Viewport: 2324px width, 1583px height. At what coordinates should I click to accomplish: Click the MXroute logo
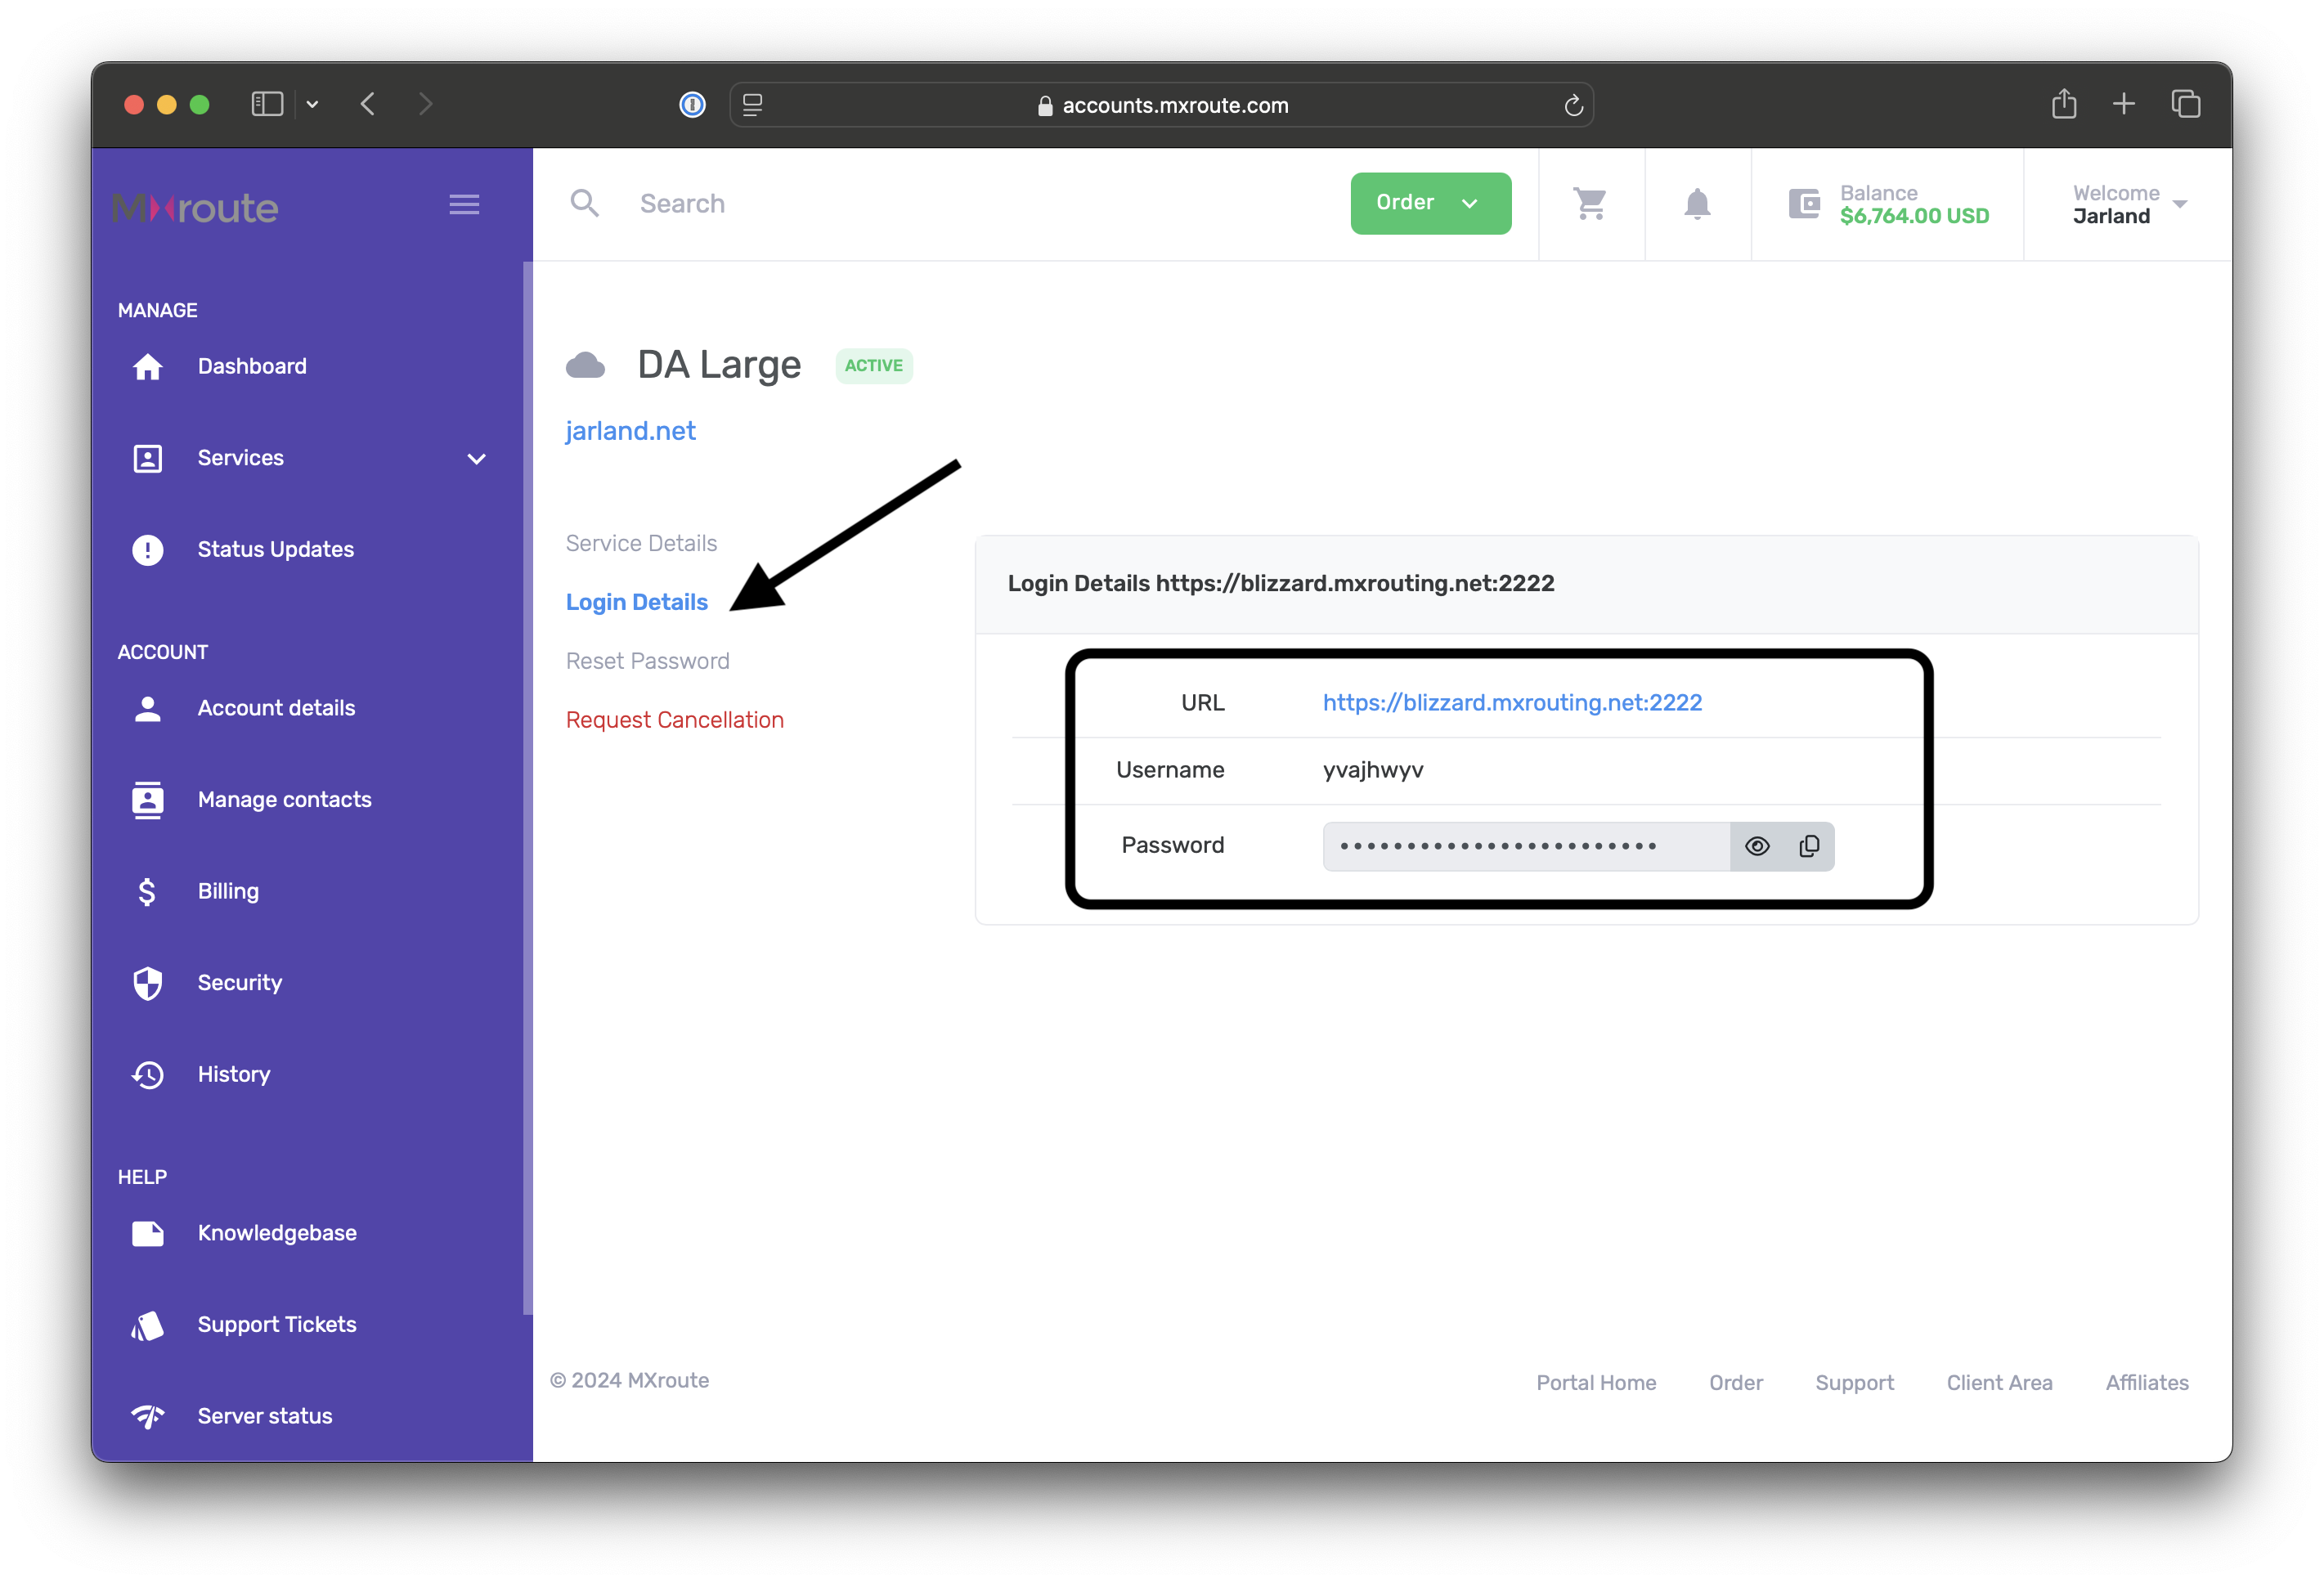point(195,207)
